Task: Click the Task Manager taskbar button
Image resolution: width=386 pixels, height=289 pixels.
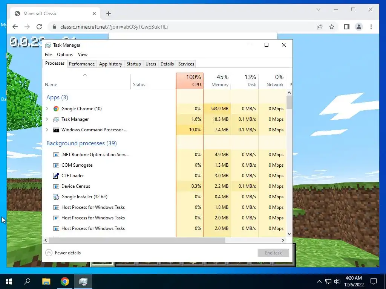Action: click(83, 281)
